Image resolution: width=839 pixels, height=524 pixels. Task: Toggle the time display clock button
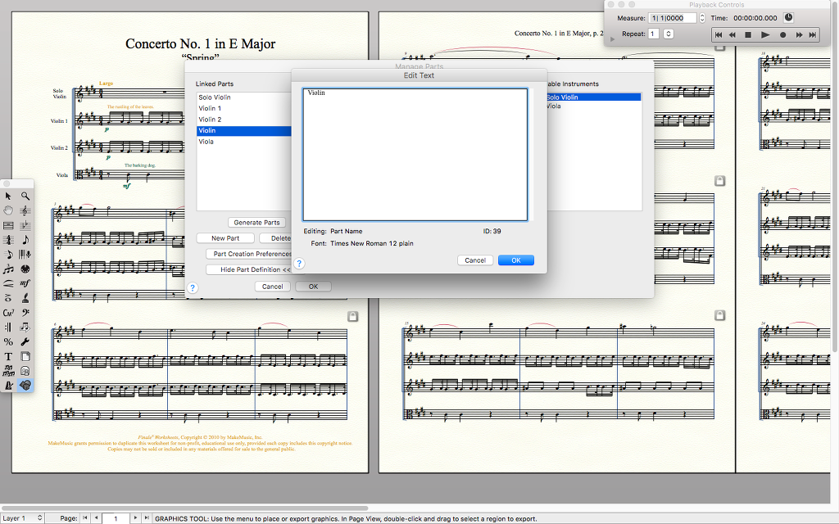coord(789,17)
